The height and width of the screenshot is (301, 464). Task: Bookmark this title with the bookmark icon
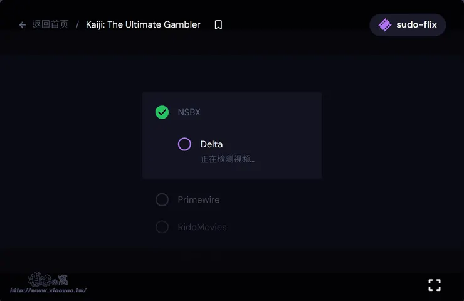(x=218, y=25)
